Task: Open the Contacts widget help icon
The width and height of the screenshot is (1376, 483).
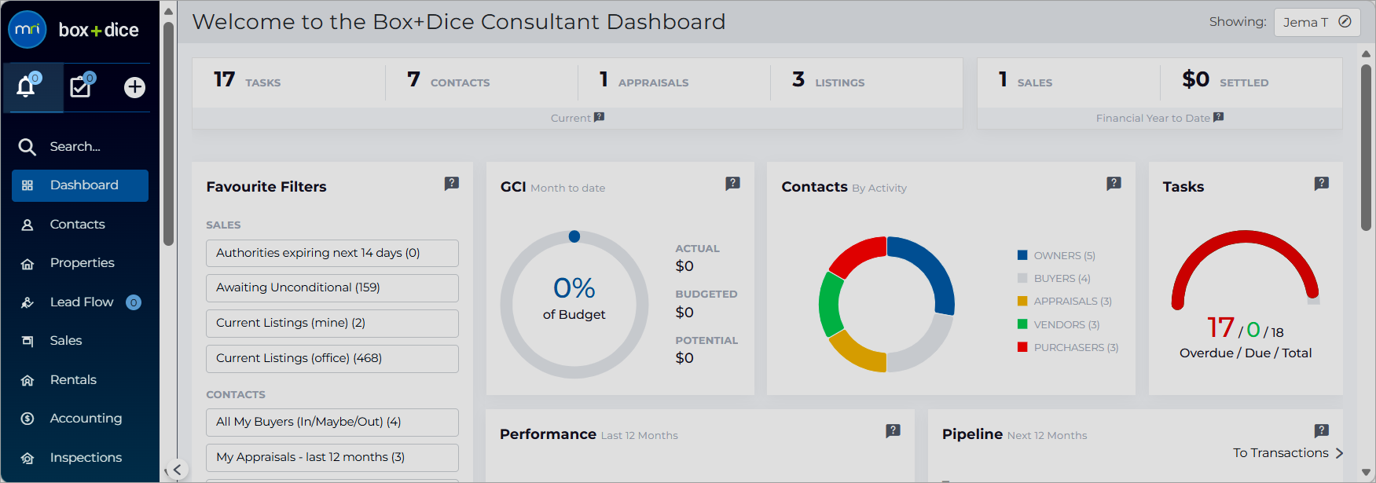Action: click(x=1114, y=183)
